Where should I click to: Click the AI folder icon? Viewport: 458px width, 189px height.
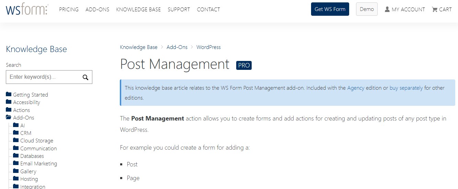[x=16, y=125]
